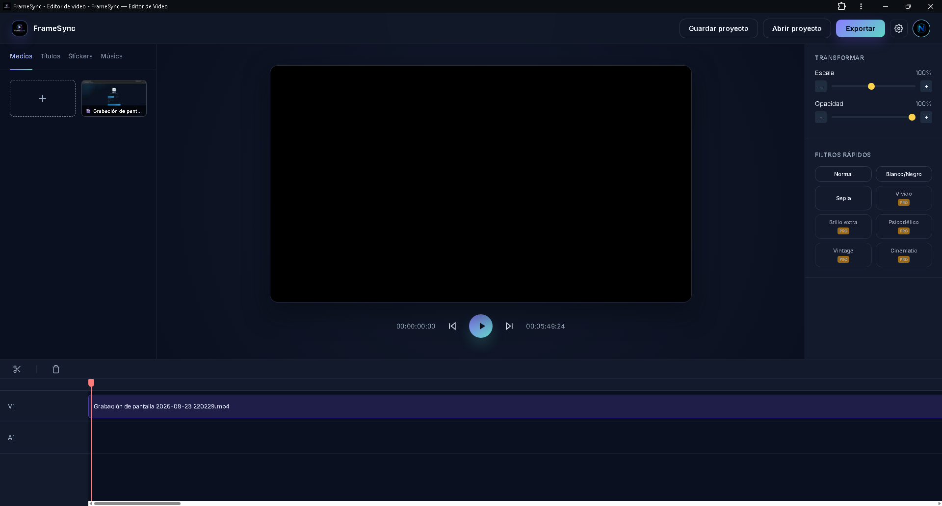Image resolution: width=942 pixels, height=506 pixels.
Task: Open the settings gear icon
Action: click(x=899, y=28)
